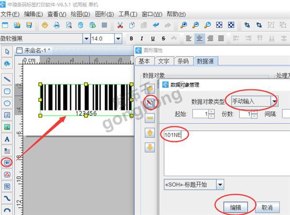Set text justify alignment
The width and height of the screenshot is (290, 215).
pos(221,39)
